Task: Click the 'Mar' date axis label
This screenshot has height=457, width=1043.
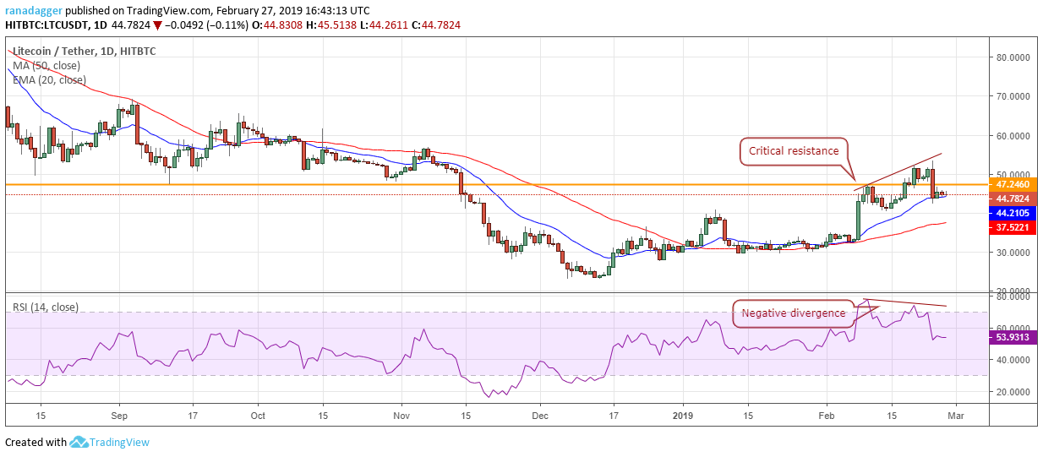Action: (x=956, y=416)
